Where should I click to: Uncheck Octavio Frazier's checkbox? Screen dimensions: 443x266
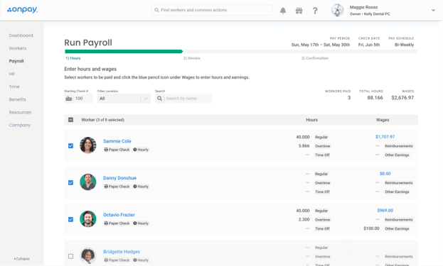click(x=70, y=219)
